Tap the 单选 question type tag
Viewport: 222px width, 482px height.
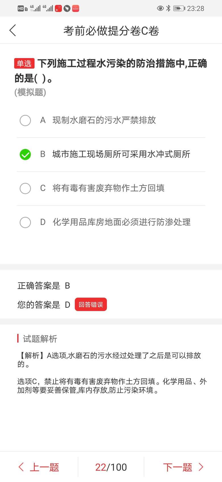pyautogui.click(x=24, y=63)
